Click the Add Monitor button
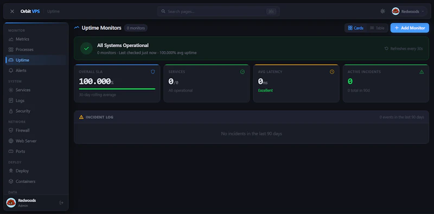Viewport: 434px width, 214px height. (x=410, y=28)
